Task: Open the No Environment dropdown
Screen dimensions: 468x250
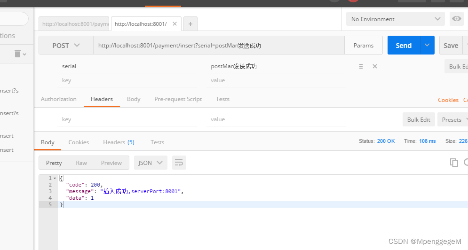Action: pyautogui.click(x=396, y=19)
